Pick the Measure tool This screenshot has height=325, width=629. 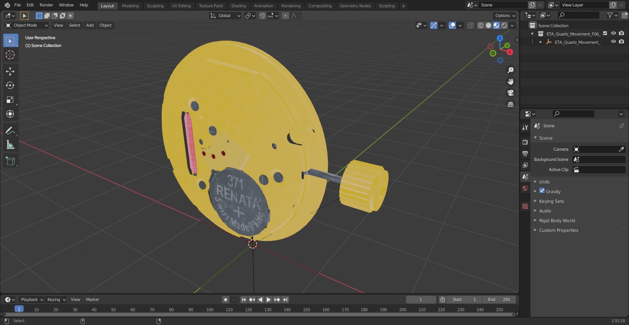coord(10,145)
